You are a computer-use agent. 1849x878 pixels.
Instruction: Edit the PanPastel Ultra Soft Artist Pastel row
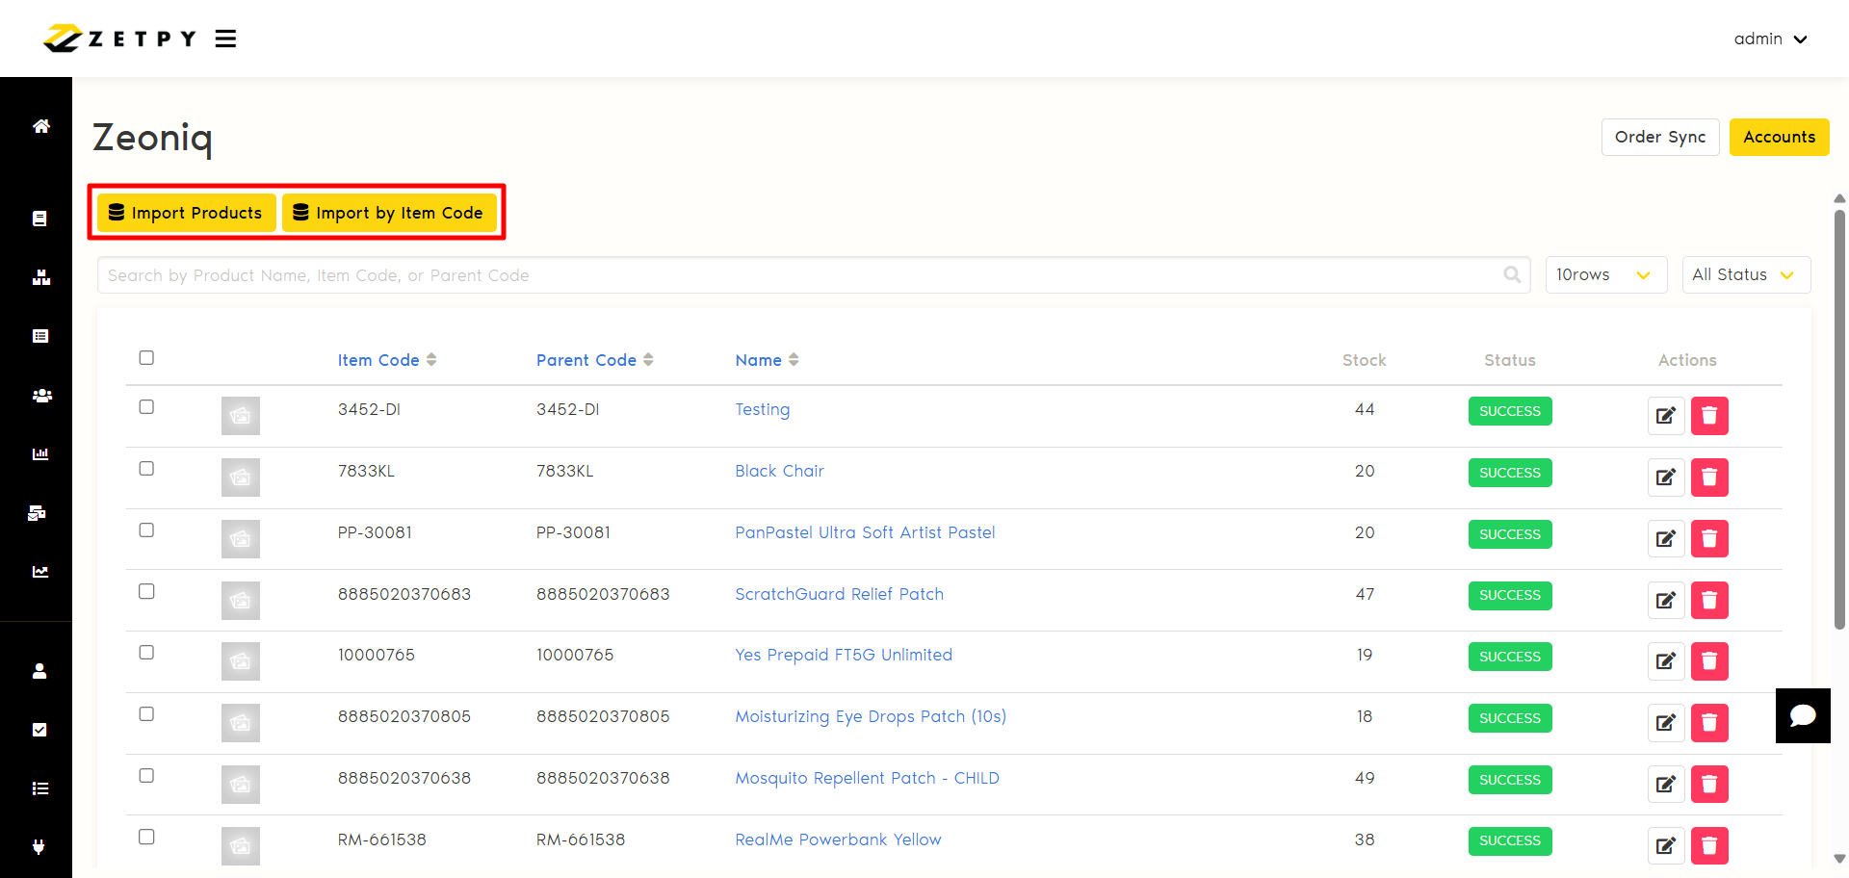coord(1665,539)
